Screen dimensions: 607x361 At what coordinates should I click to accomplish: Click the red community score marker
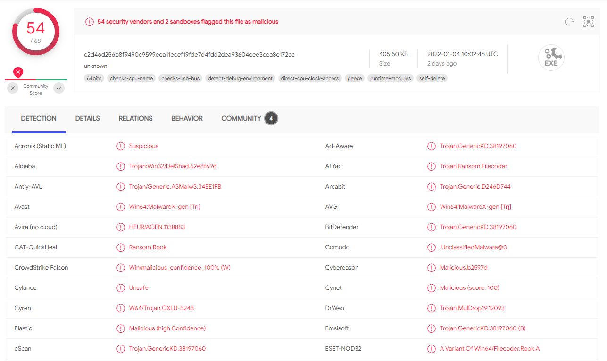click(x=18, y=73)
